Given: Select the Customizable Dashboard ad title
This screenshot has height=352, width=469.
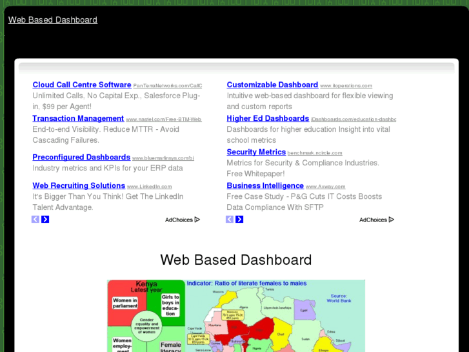Looking at the screenshot, I should point(272,85).
